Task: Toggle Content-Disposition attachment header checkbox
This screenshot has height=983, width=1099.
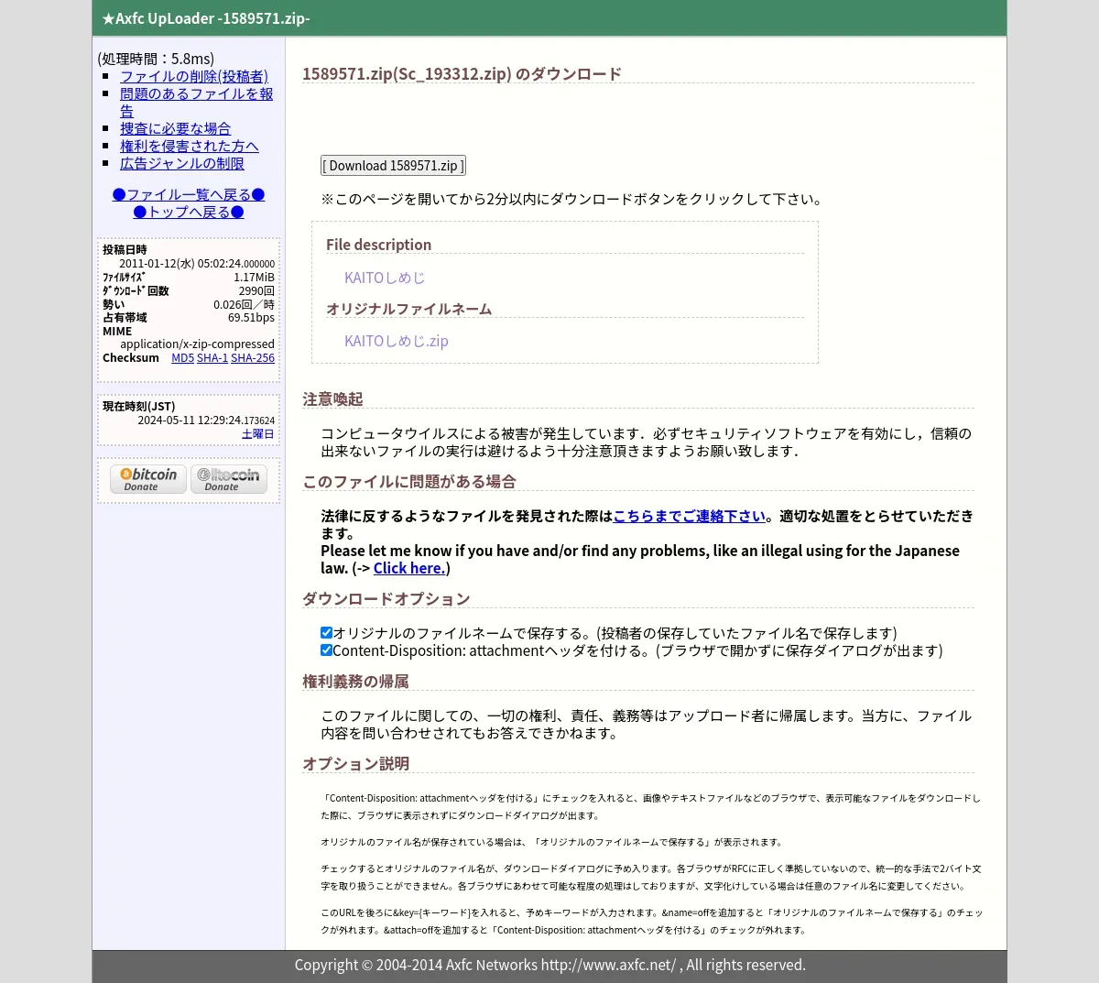Action: click(x=326, y=650)
